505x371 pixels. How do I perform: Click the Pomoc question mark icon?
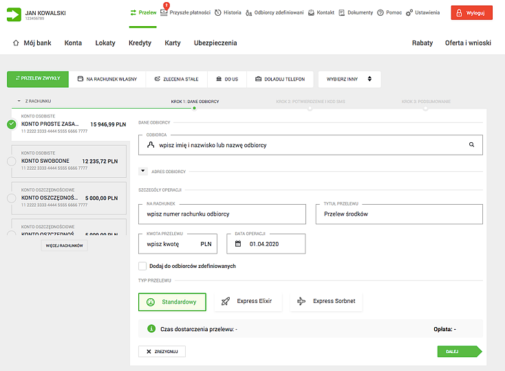click(380, 13)
